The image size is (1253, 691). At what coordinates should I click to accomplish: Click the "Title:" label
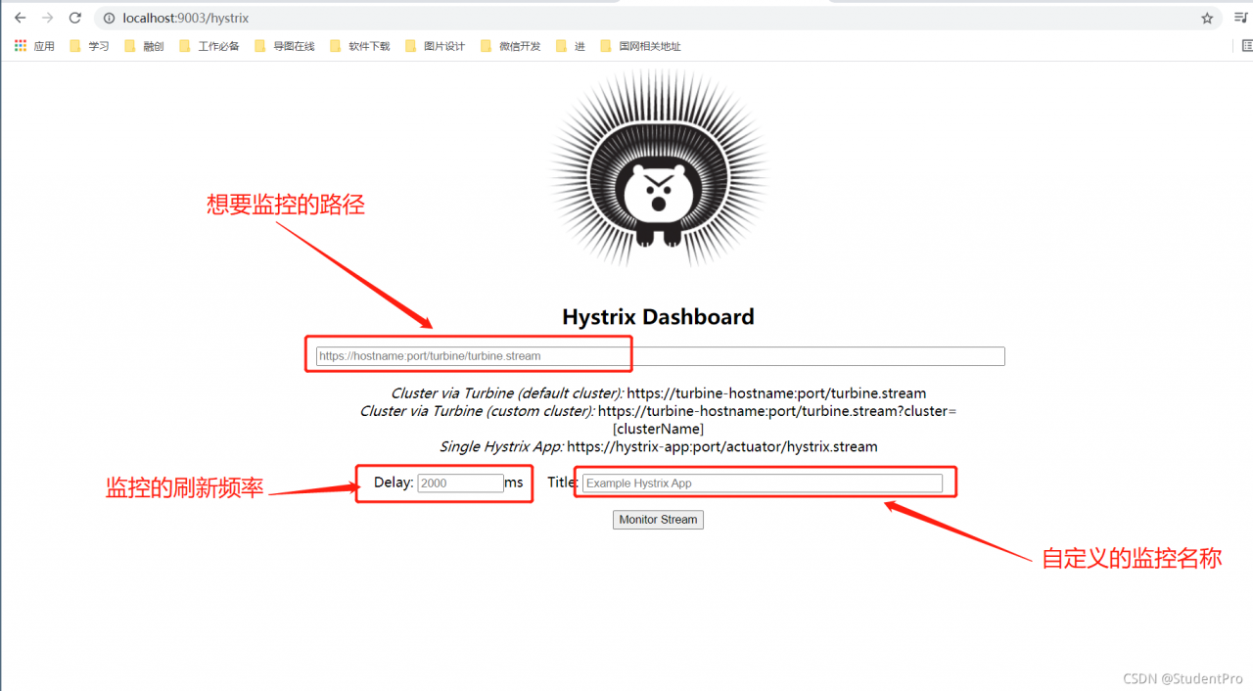[563, 483]
